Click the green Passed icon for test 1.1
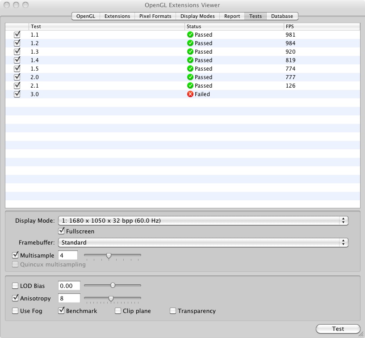 click(x=190, y=35)
